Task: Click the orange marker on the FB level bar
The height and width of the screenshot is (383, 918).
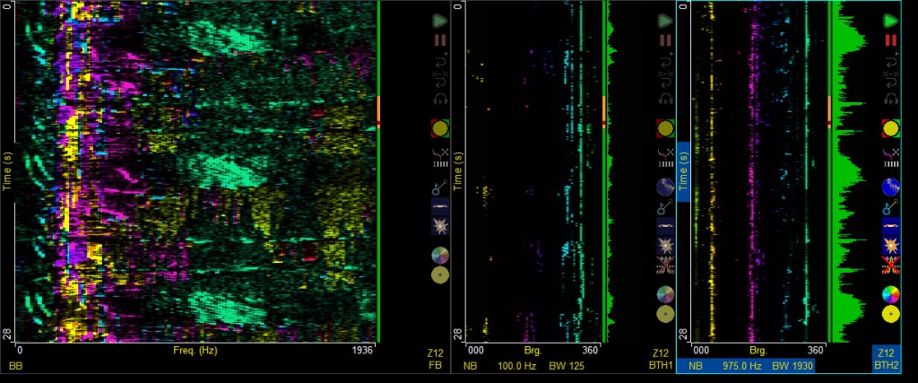Action: tap(379, 108)
